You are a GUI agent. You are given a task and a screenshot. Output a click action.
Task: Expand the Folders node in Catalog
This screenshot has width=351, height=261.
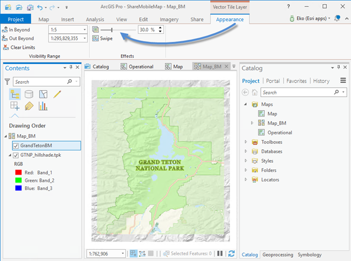246,170
